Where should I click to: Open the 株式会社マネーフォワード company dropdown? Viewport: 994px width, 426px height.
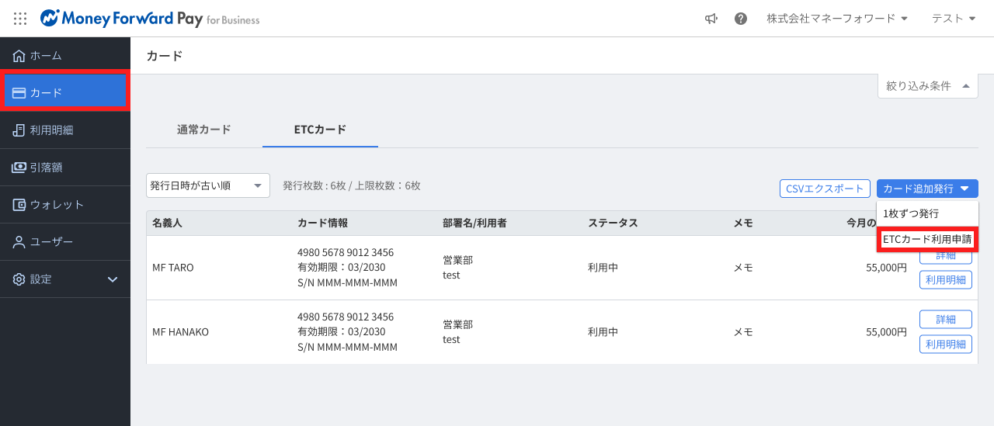836,19
